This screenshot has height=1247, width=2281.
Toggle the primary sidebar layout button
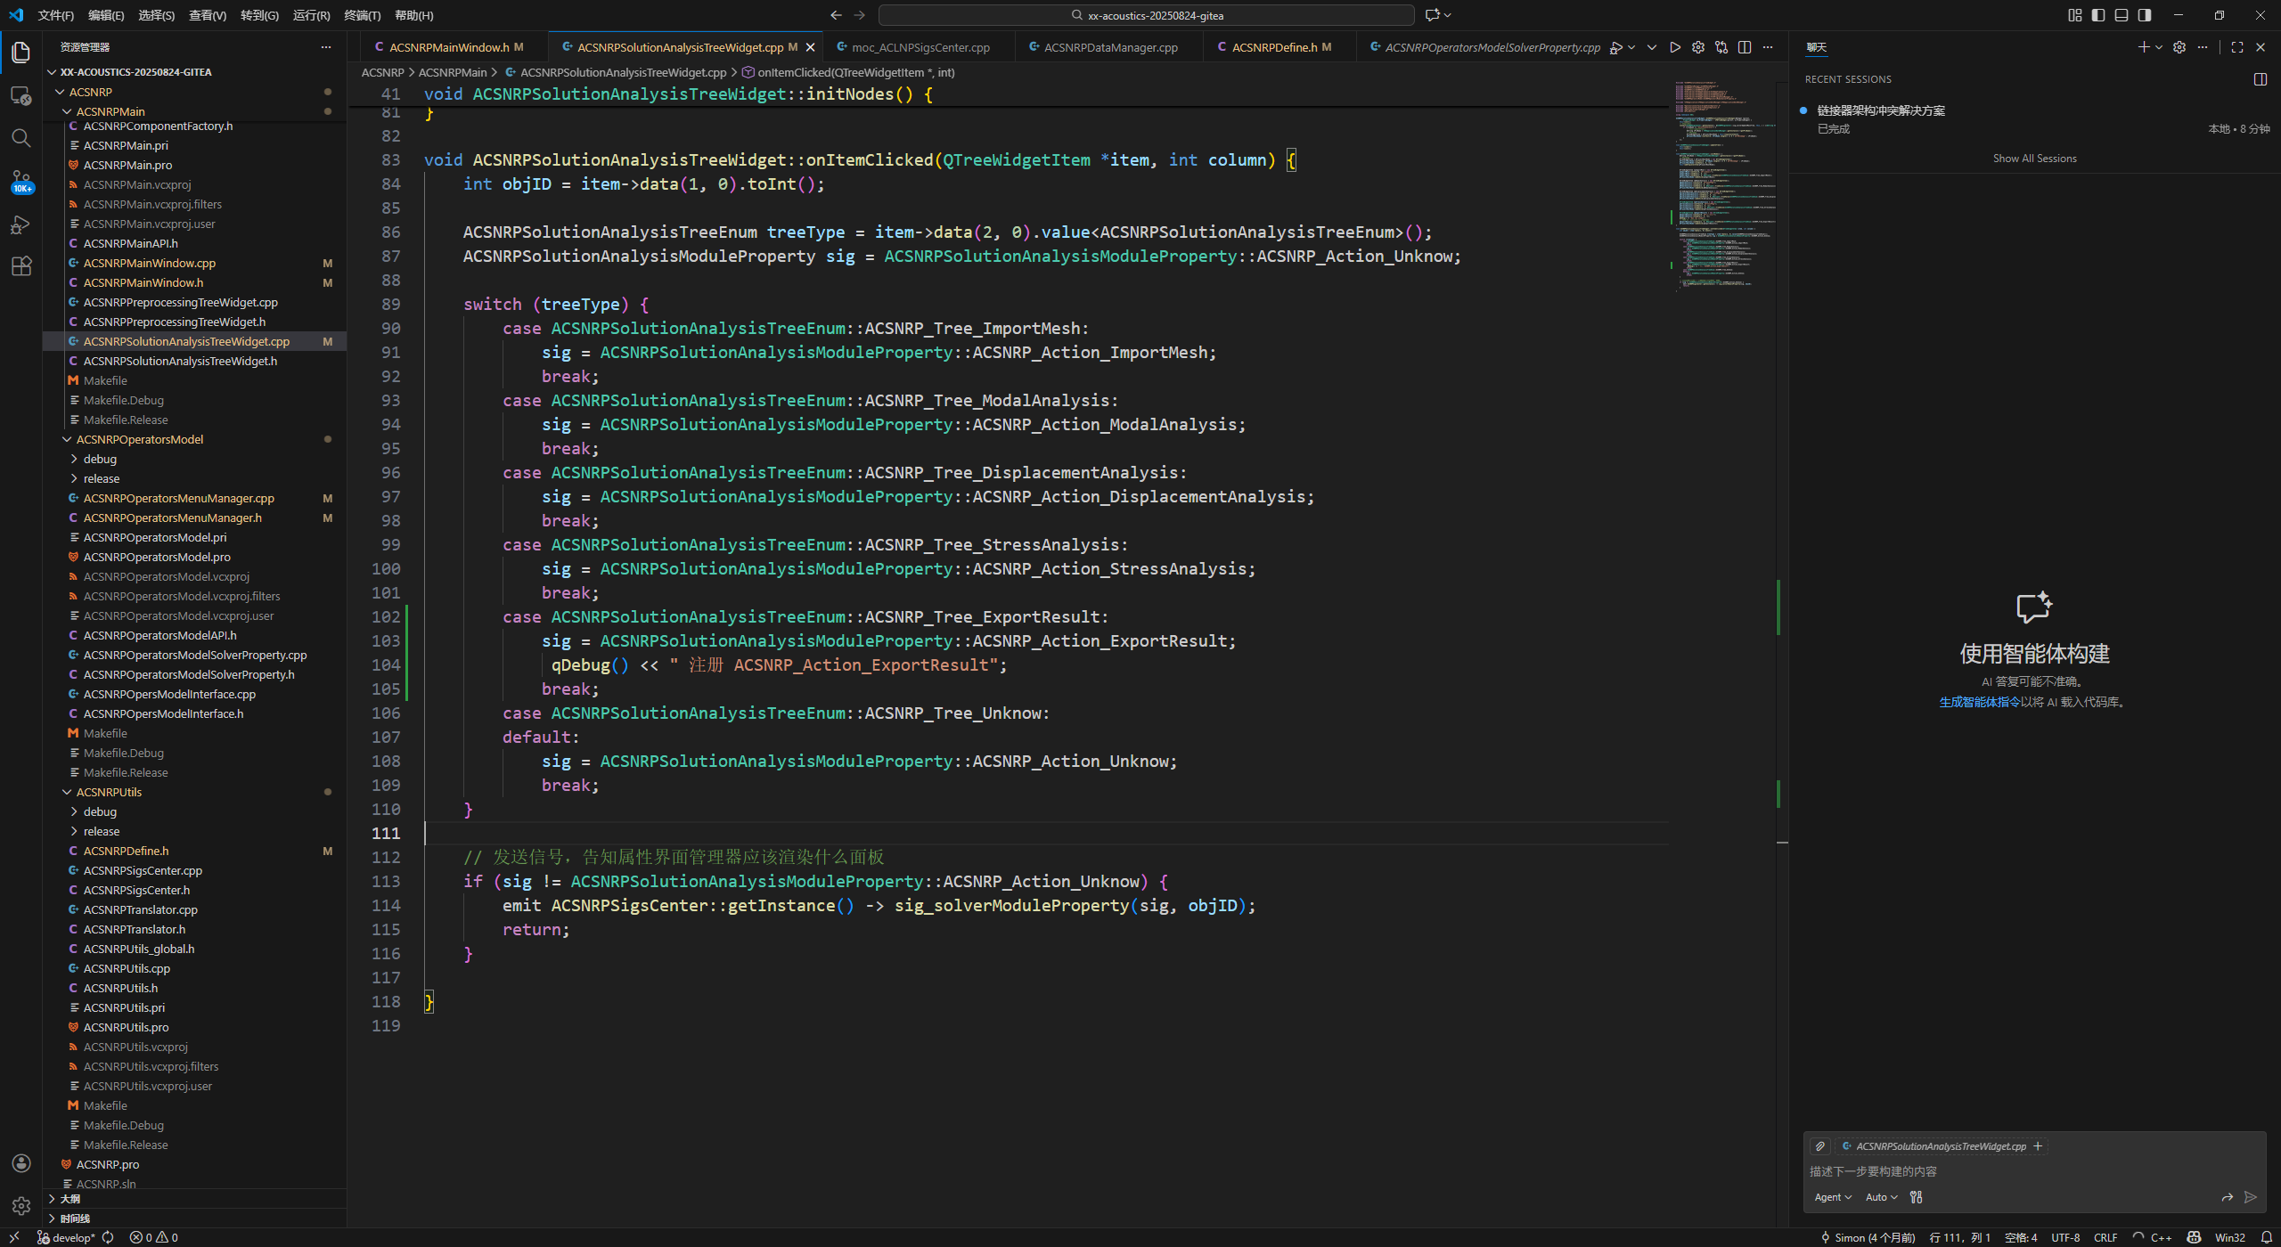[2098, 15]
